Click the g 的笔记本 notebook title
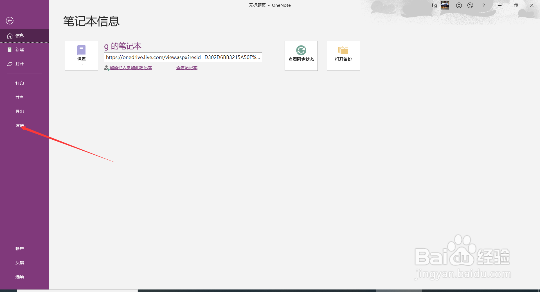Viewport: 540px width, 292px height. click(123, 46)
